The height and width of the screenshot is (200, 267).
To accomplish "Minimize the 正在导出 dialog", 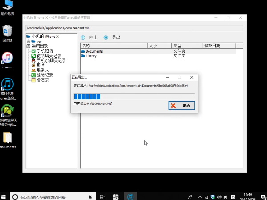I will coord(167,77).
